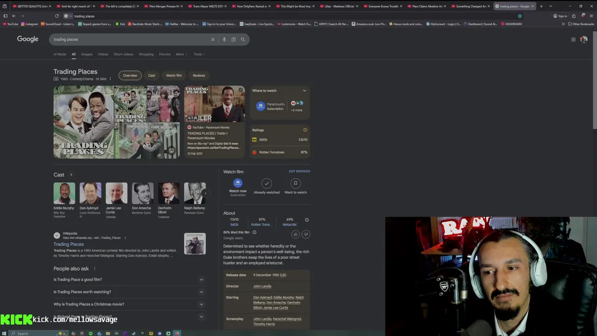
Task: Select the Cast chip
Action: point(152,76)
